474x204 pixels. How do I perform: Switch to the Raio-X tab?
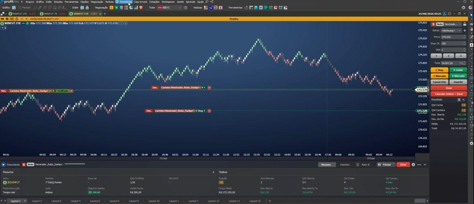click(x=363, y=165)
